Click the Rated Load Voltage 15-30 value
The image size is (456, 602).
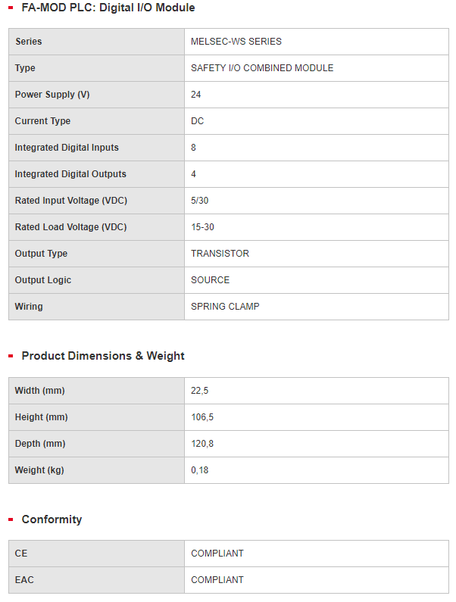202,227
